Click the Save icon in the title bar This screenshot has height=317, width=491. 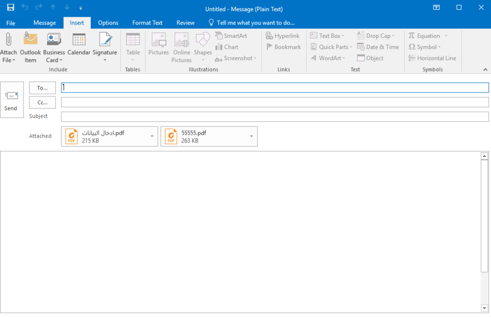pyautogui.click(x=11, y=7)
